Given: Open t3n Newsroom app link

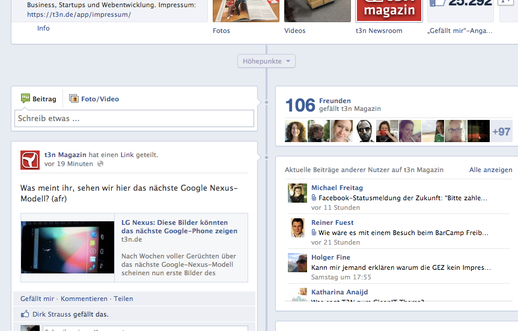Looking at the screenshot, I should point(379,31).
